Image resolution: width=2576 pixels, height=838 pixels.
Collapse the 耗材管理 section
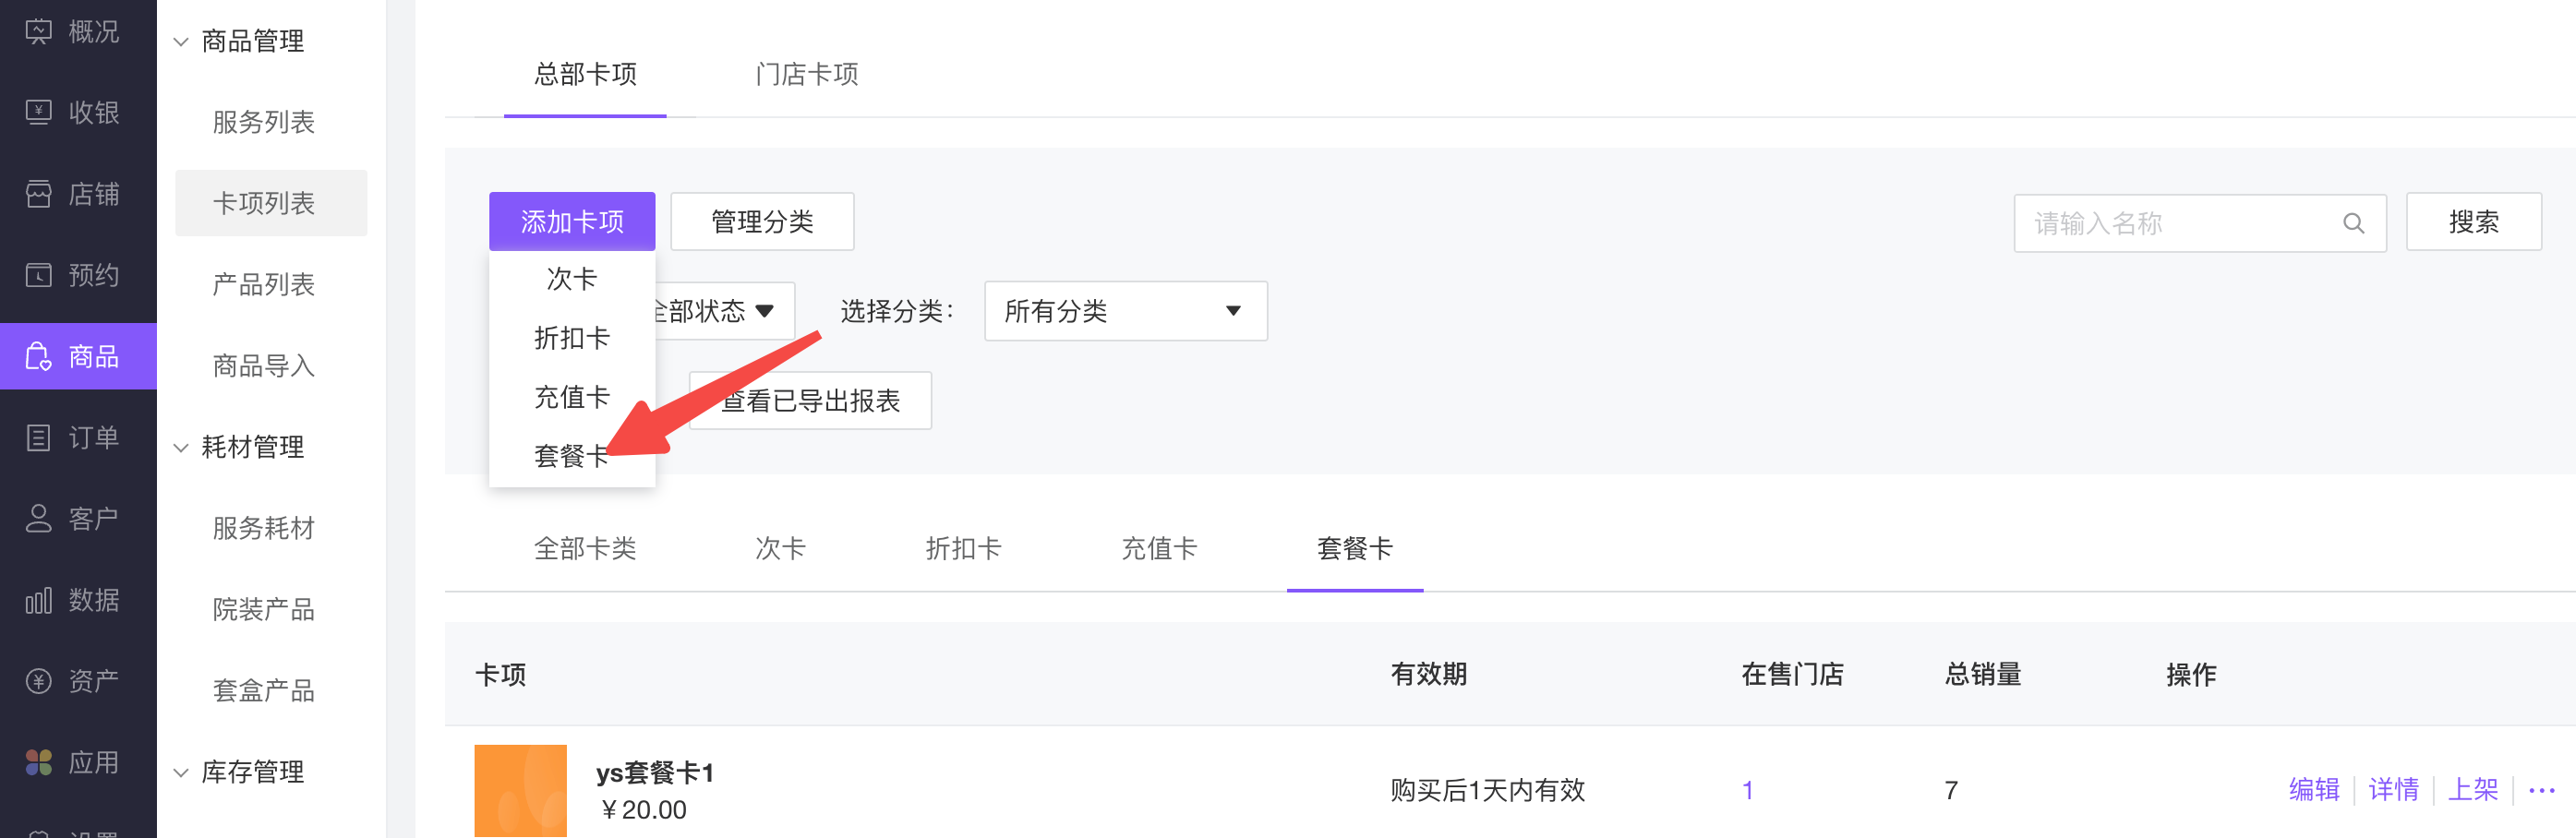pyautogui.click(x=181, y=448)
